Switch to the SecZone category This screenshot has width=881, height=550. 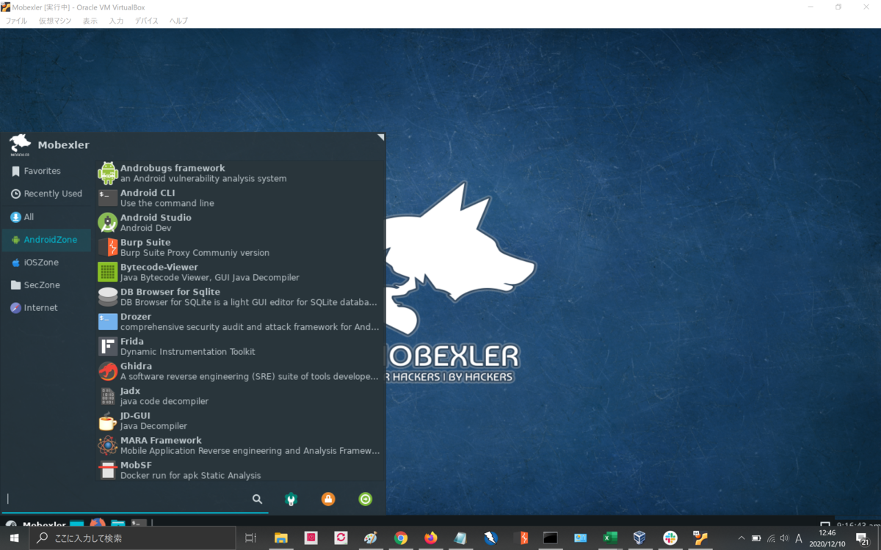47,285
